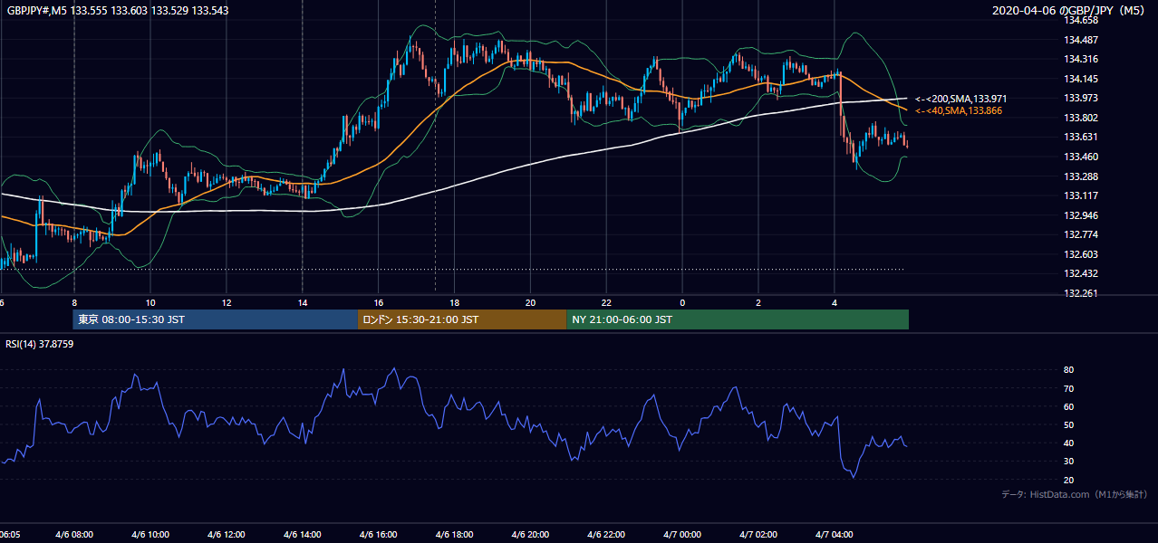
Task: Click RSI scale value 50
Action: click(1068, 424)
